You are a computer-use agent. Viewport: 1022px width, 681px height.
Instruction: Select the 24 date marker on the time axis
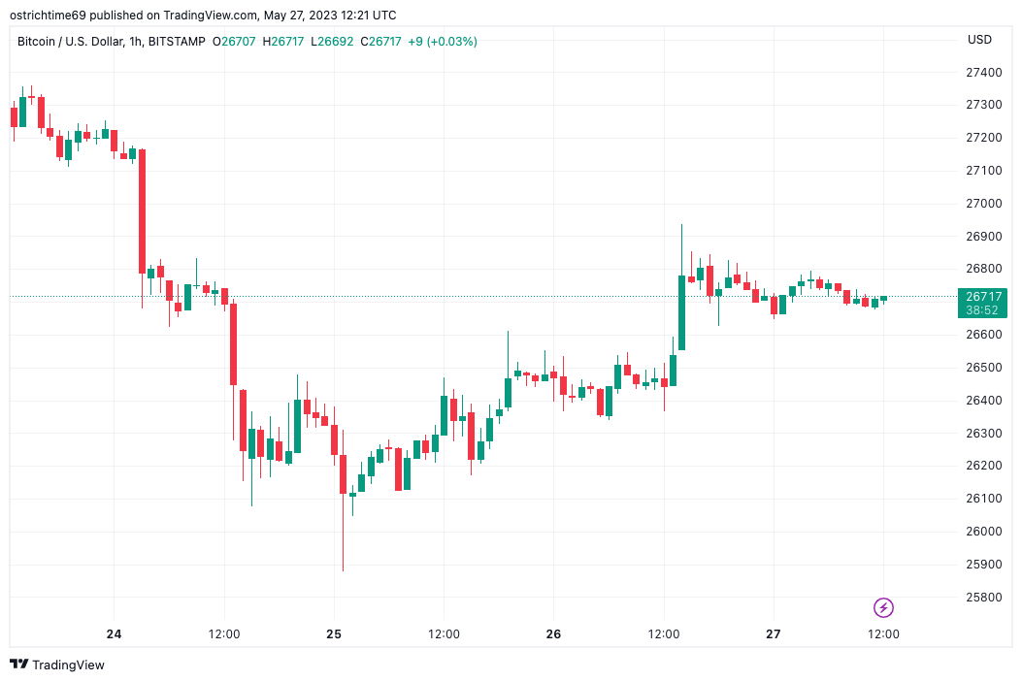[x=115, y=634]
